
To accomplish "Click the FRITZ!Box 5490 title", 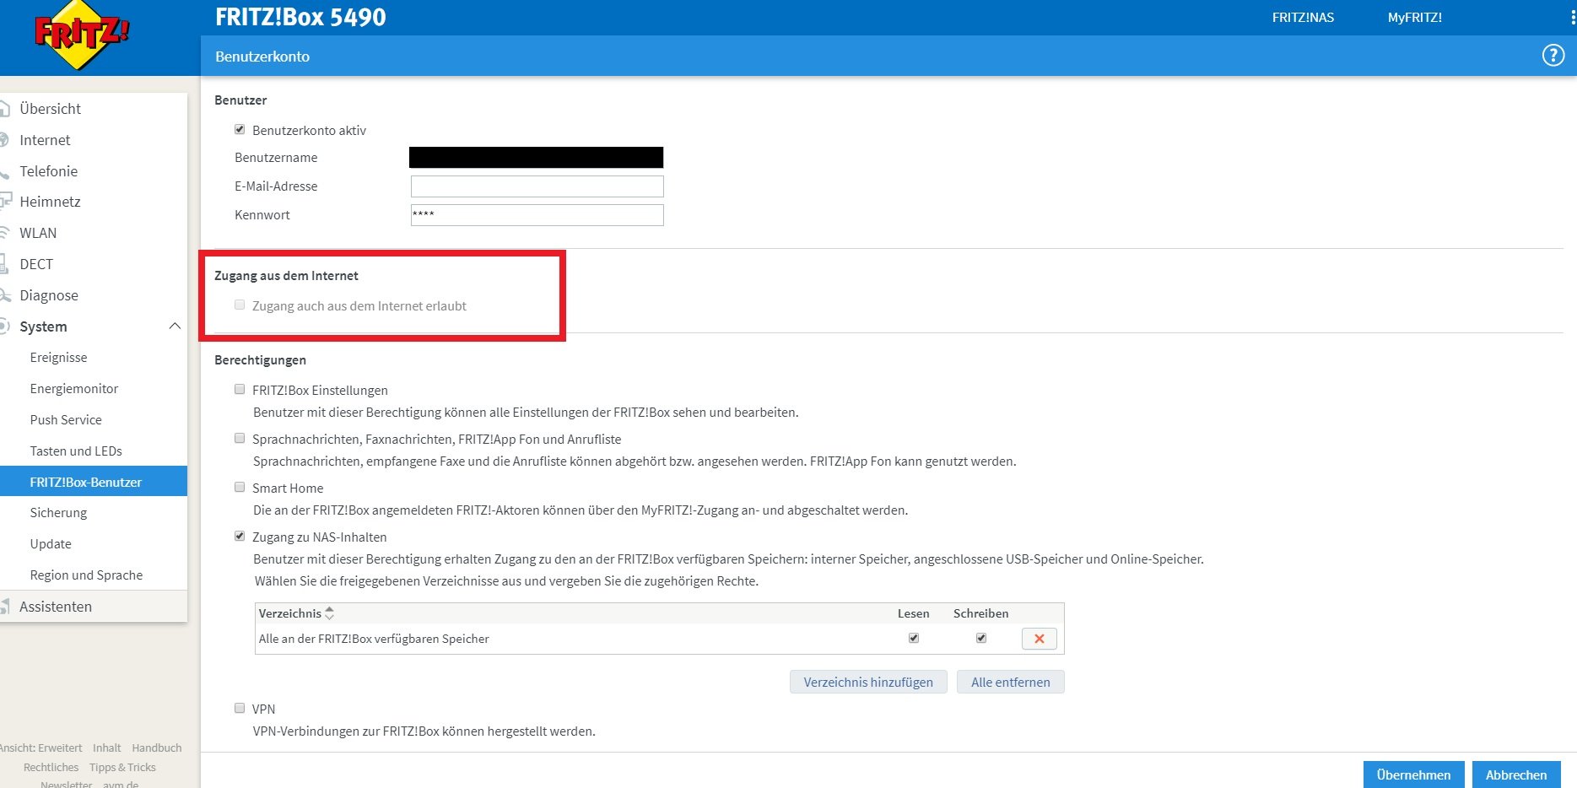I will [x=300, y=17].
